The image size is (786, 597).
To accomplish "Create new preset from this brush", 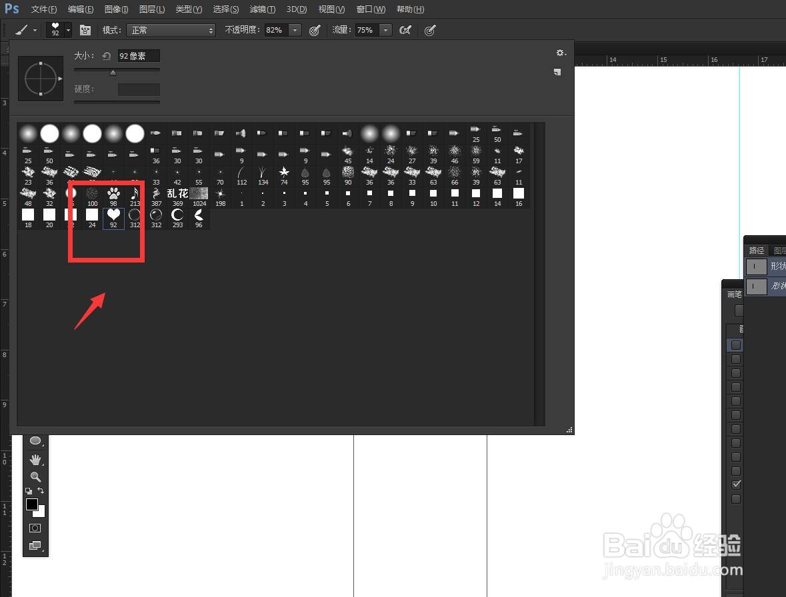I will (557, 72).
